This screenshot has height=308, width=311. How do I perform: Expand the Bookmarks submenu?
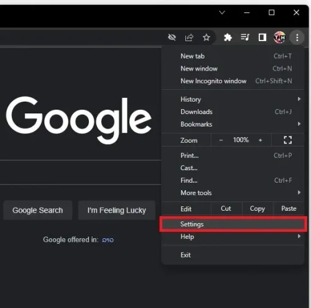[233, 124]
